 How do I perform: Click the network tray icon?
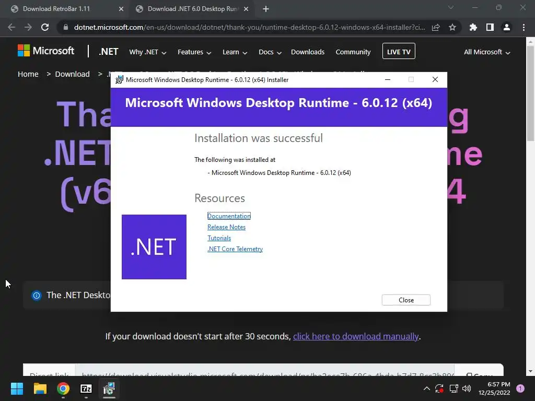tap(454, 388)
